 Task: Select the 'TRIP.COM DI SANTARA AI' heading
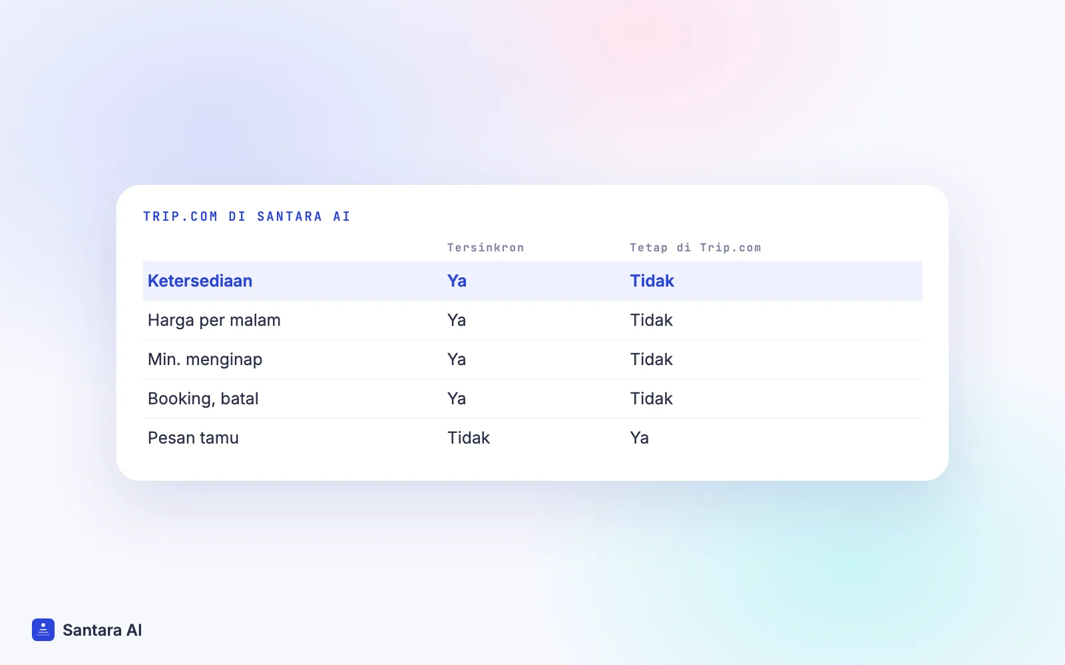tap(247, 217)
